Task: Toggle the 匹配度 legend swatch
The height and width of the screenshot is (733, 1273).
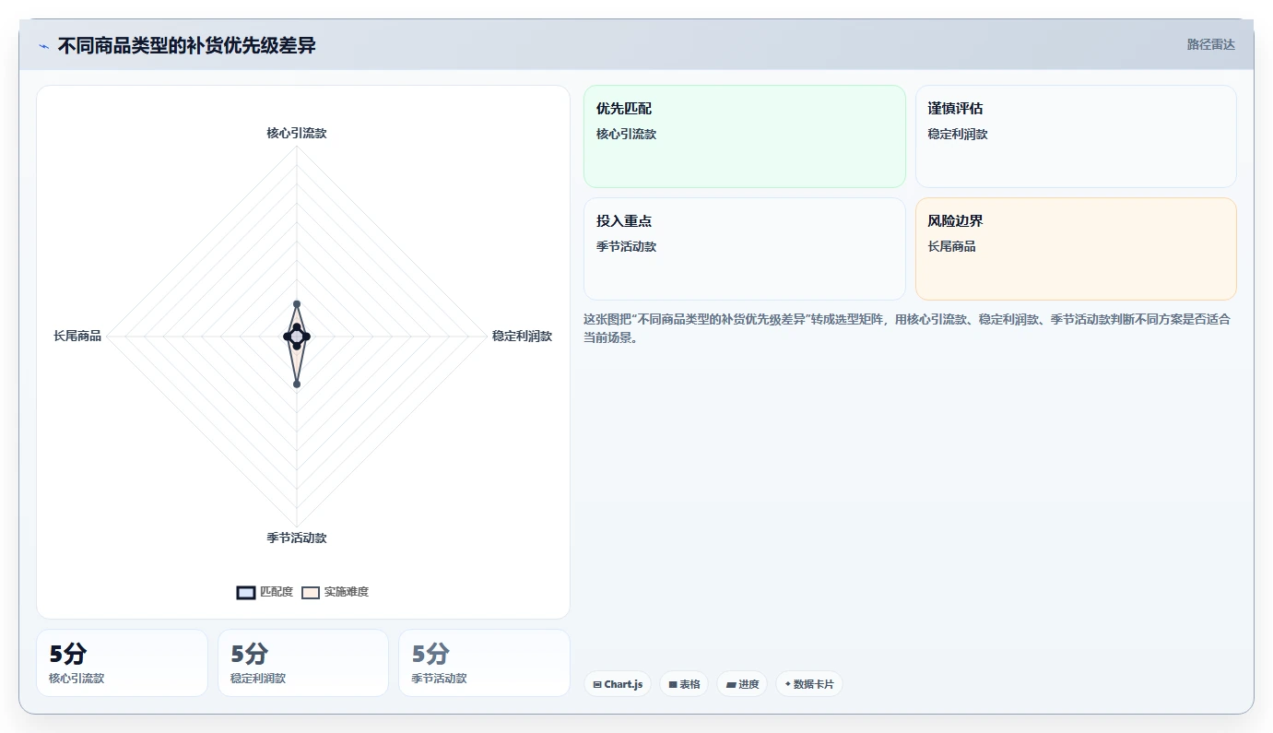Action: tap(246, 592)
